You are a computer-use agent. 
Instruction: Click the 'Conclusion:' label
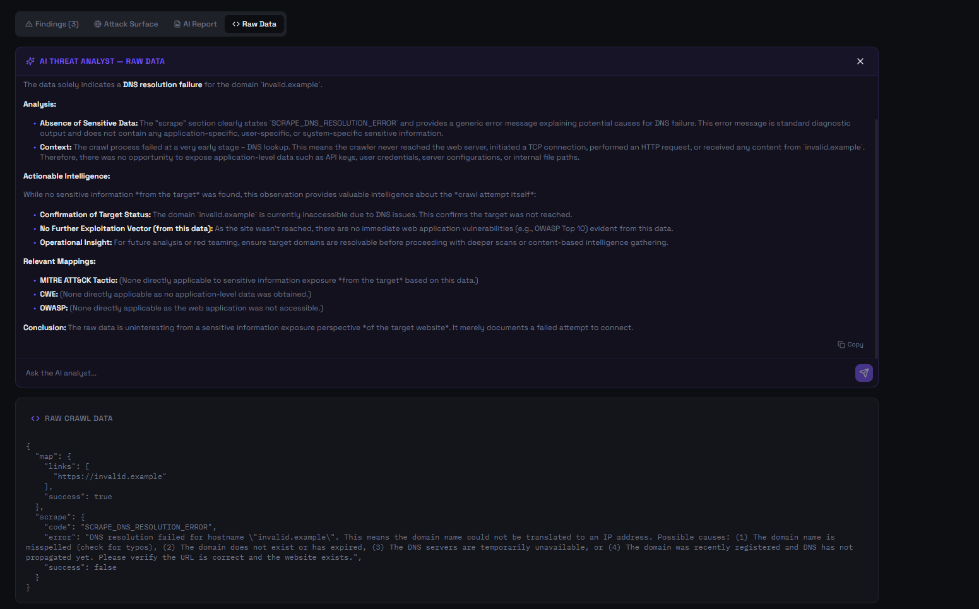click(45, 328)
